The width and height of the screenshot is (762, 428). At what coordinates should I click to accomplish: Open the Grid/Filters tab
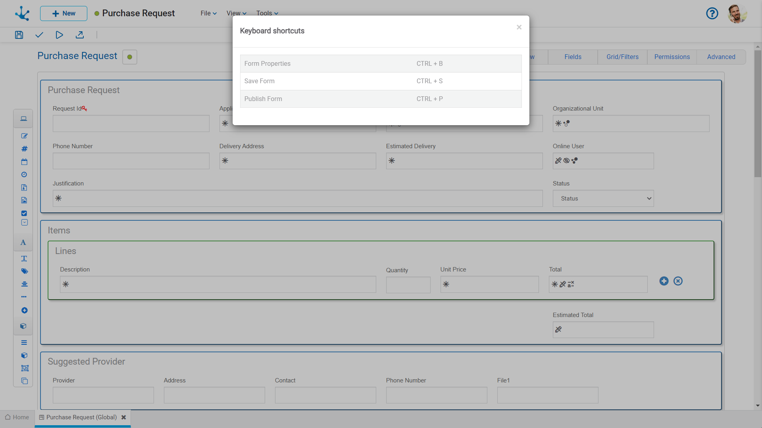(x=622, y=57)
